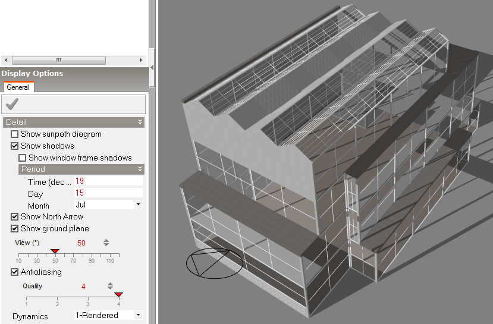Click the gray apply checkmark icon
The height and width of the screenshot is (324, 493).
click(11, 104)
